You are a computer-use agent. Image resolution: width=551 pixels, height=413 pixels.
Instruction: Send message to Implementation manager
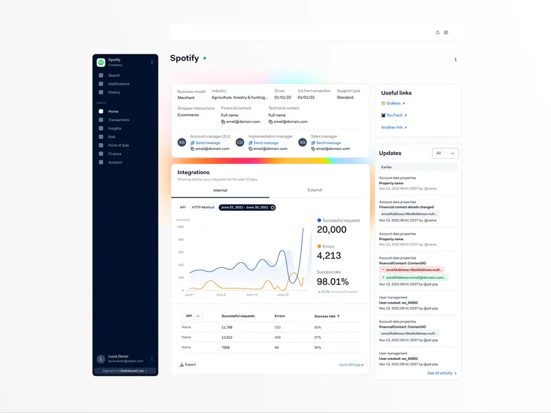263,143
